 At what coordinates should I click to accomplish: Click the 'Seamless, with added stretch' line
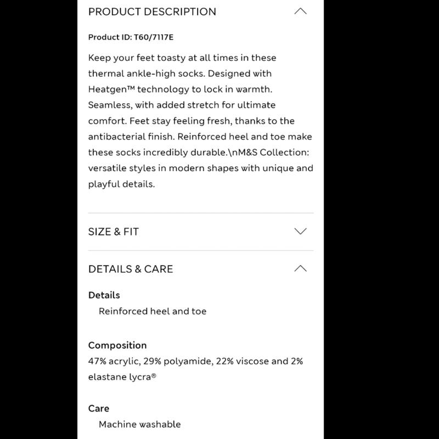[182, 105]
